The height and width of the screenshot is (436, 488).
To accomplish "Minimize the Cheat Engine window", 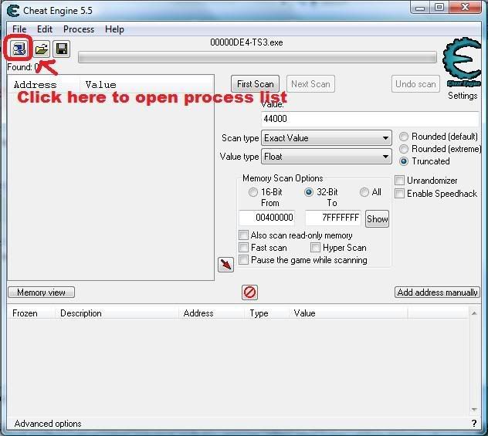I will pos(420,8).
